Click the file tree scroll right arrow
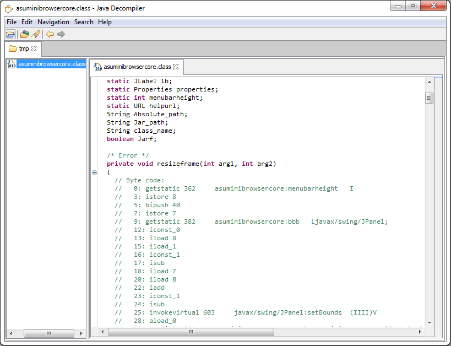 coord(81,333)
